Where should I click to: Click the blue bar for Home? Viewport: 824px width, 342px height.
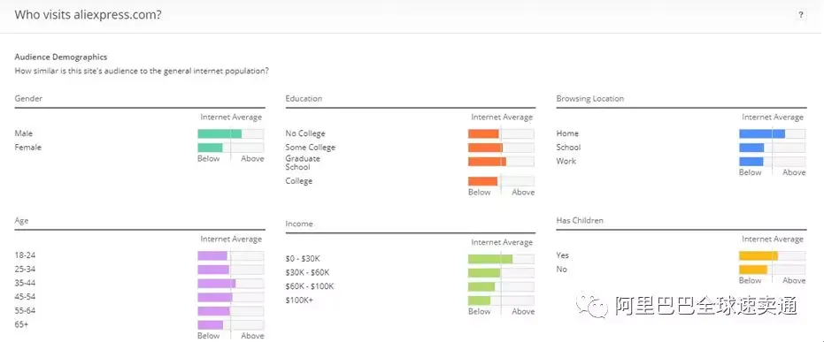click(762, 133)
